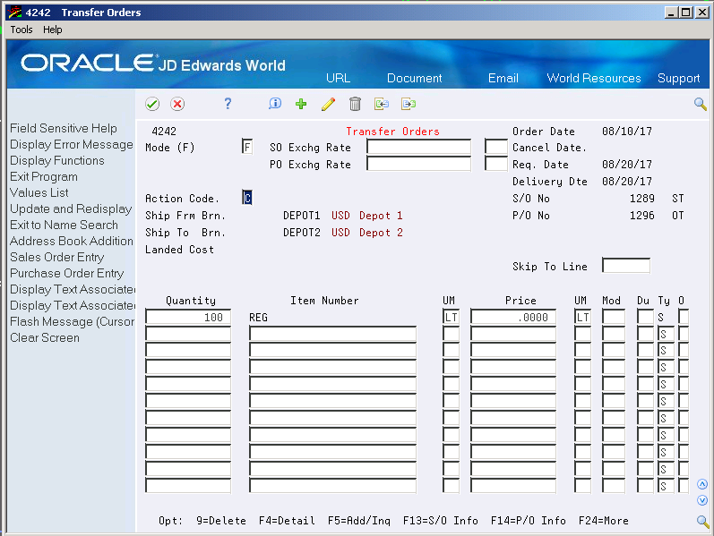Viewport: 714px width, 536px height.
Task: Click the page down circular arrow
Action: [702, 500]
